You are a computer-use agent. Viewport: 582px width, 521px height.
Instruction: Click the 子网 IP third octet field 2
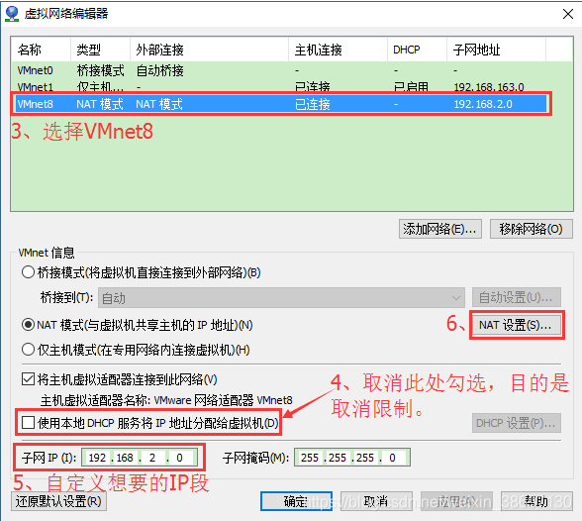pos(152,458)
